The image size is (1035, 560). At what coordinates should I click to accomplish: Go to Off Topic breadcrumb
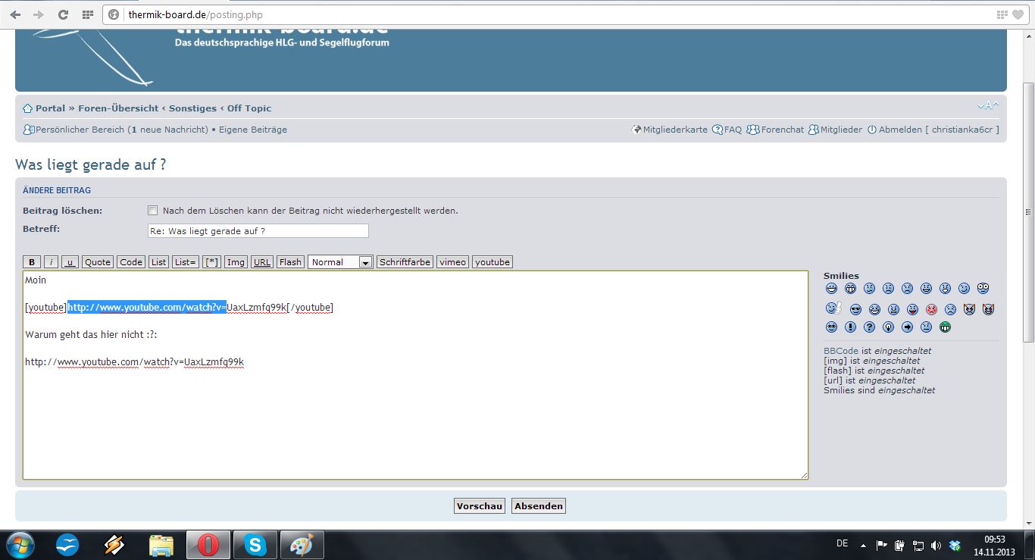coord(249,108)
